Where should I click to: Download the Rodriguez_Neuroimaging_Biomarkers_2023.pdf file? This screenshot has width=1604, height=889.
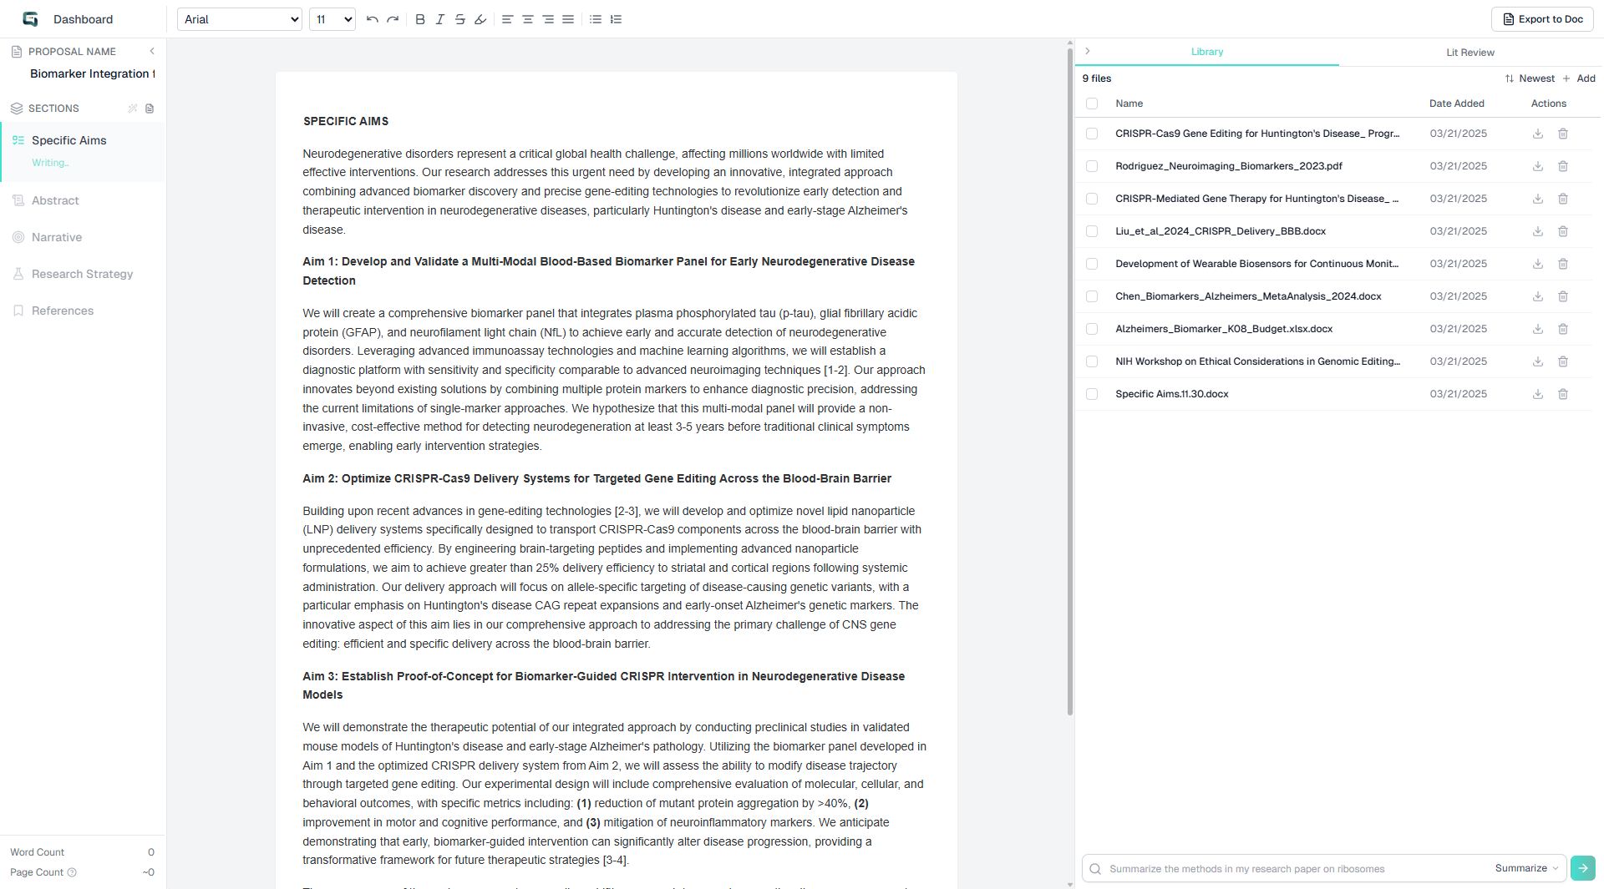point(1538,166)
